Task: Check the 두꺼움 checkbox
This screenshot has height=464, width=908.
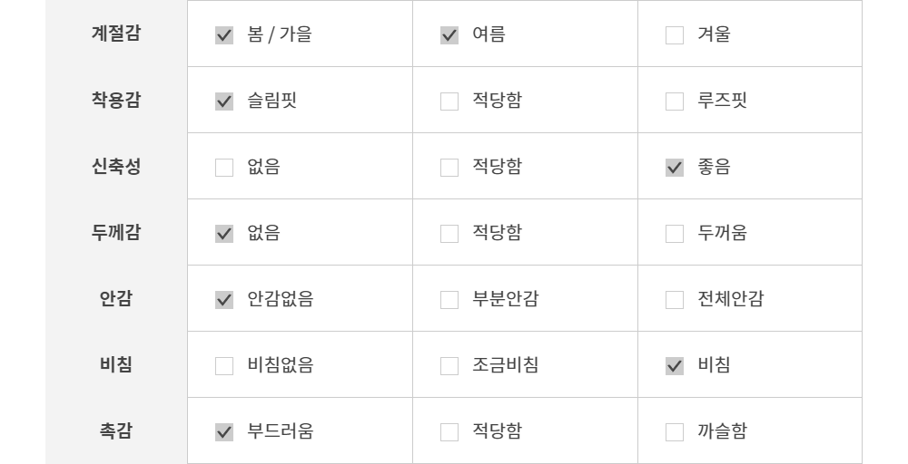Action: (675, 235)
